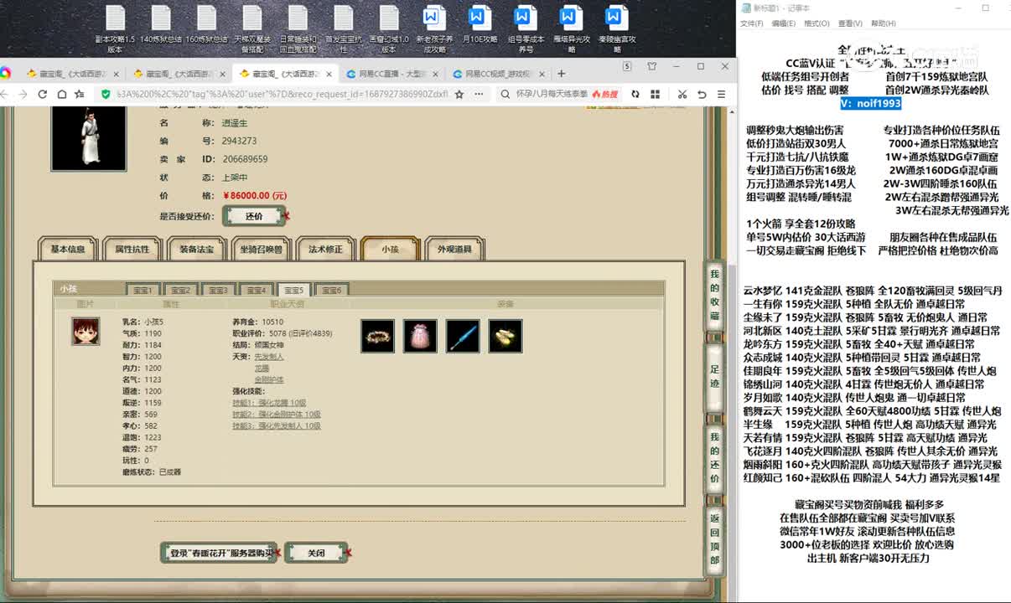Click the 关闭 button at the bottom
Viewport: 1011px width, 603px height.
click(x=316, y=553)
